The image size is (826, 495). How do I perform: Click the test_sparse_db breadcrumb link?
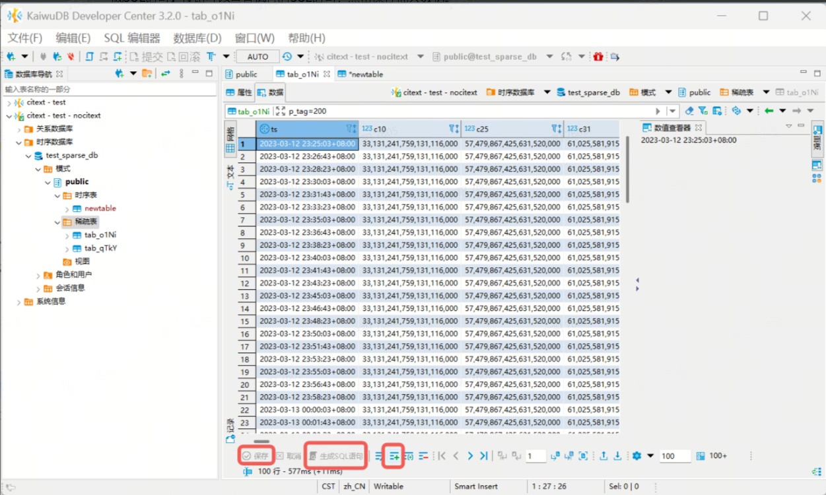(588, 92)
